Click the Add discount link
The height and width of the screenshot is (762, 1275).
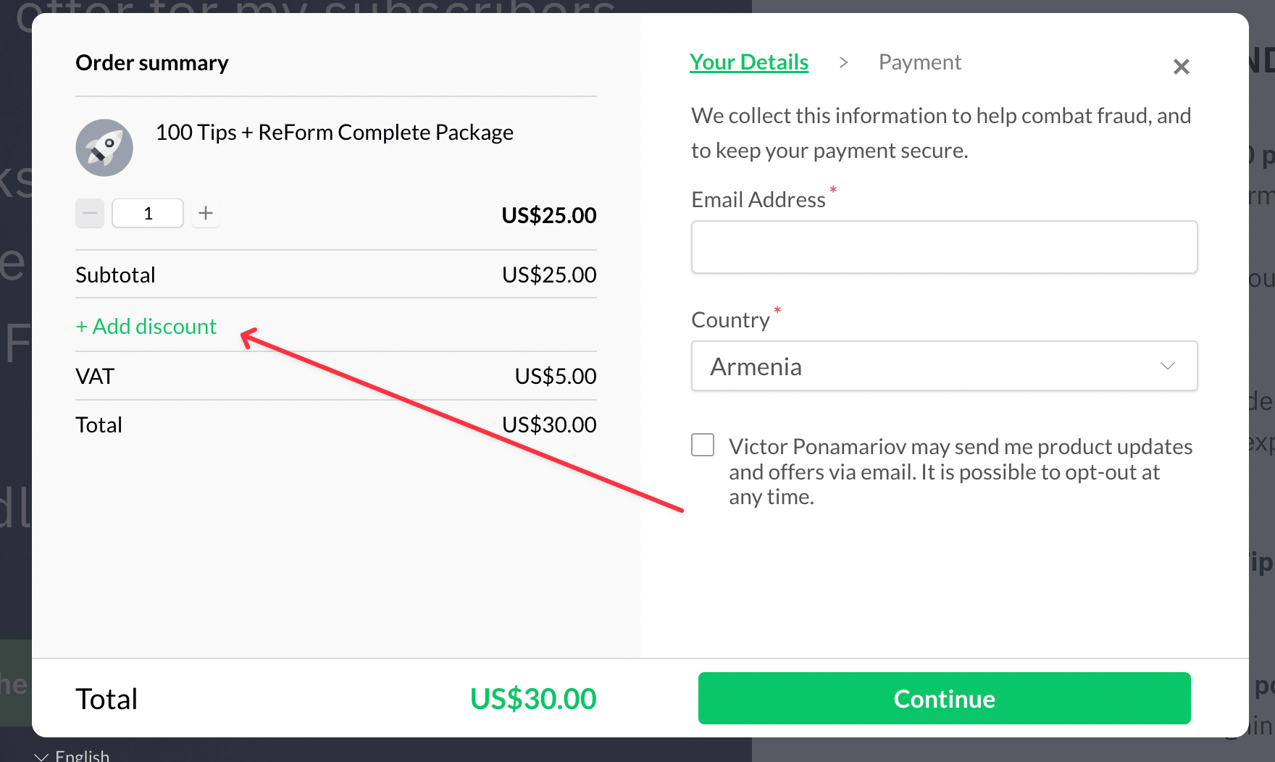(146, 326)
